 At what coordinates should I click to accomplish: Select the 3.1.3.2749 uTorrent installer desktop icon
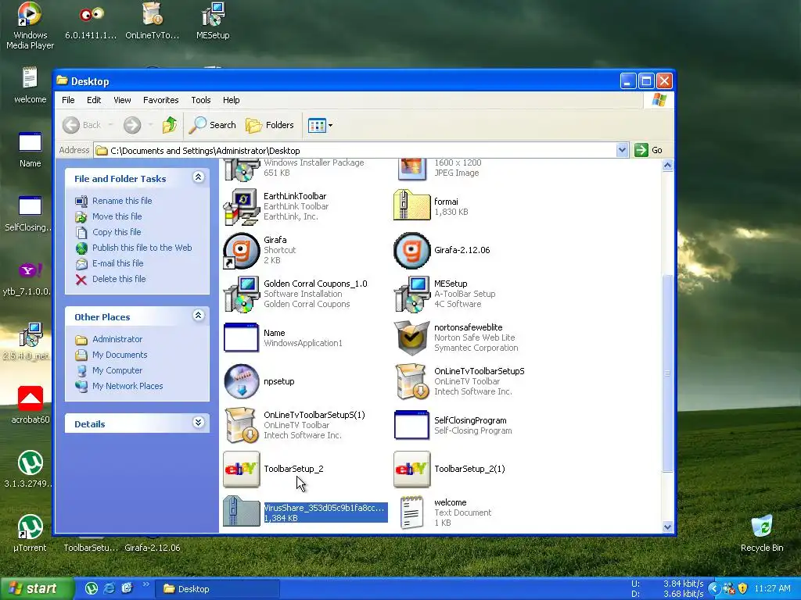28,470
